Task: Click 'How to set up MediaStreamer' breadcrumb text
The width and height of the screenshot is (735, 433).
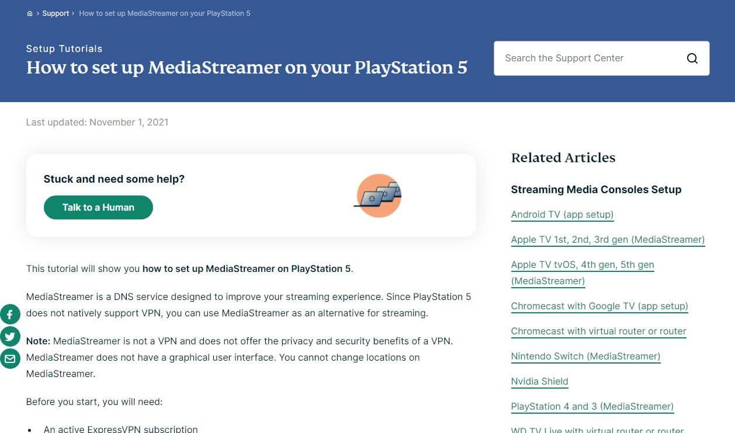Action: [165, 13]
